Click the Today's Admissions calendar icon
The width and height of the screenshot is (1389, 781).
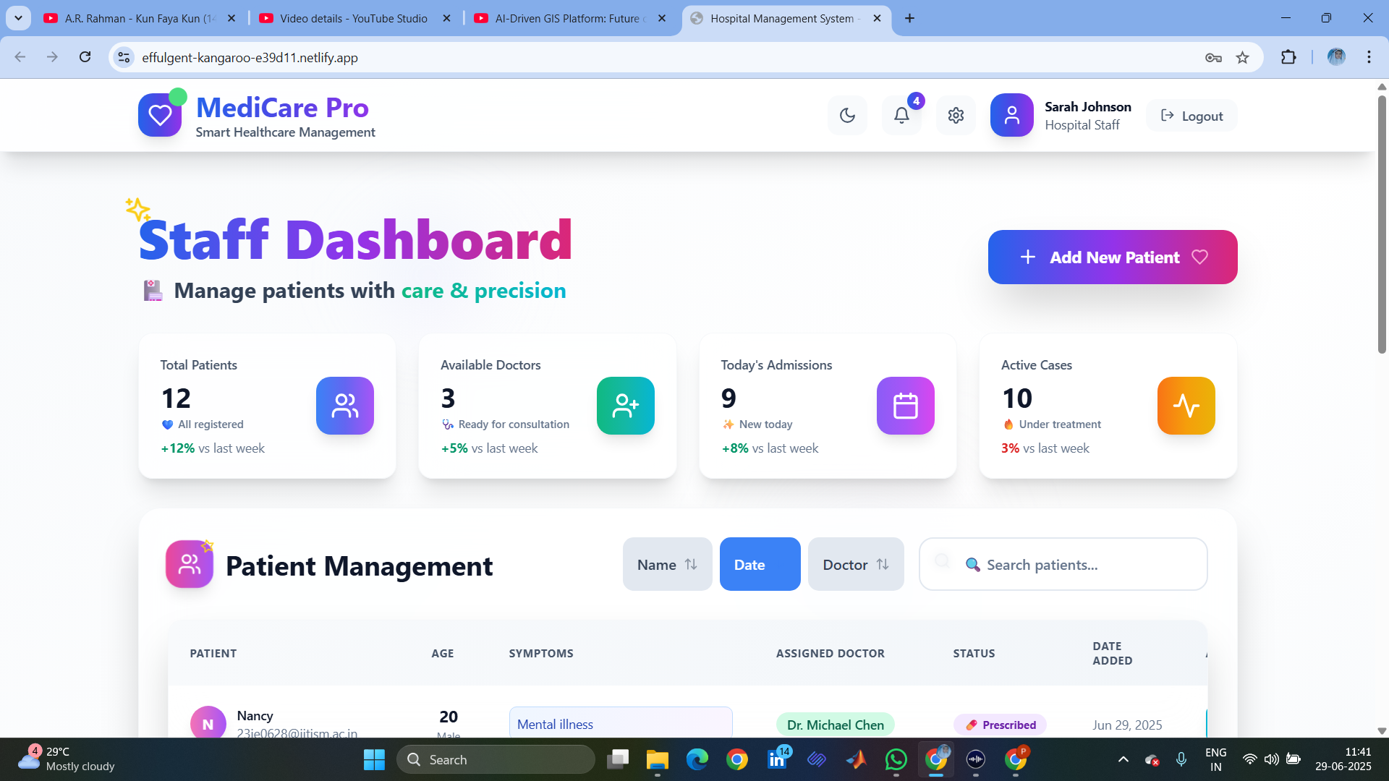tap(905, 406)
